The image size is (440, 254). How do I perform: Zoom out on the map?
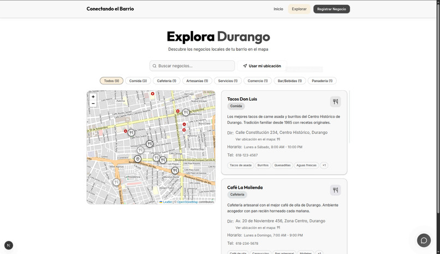click(93, 104)
